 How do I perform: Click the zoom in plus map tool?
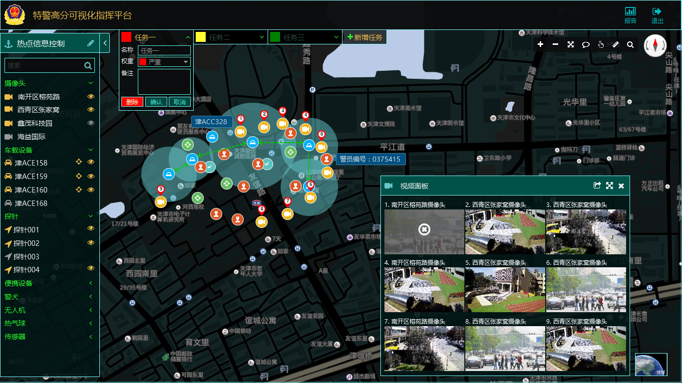540,44
